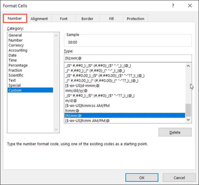199x185 pixels.
Task: Open the Font tab
Action: (64, 19)
